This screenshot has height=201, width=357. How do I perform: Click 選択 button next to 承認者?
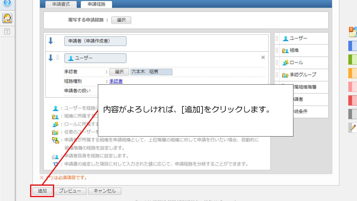(x=119, y=72)
